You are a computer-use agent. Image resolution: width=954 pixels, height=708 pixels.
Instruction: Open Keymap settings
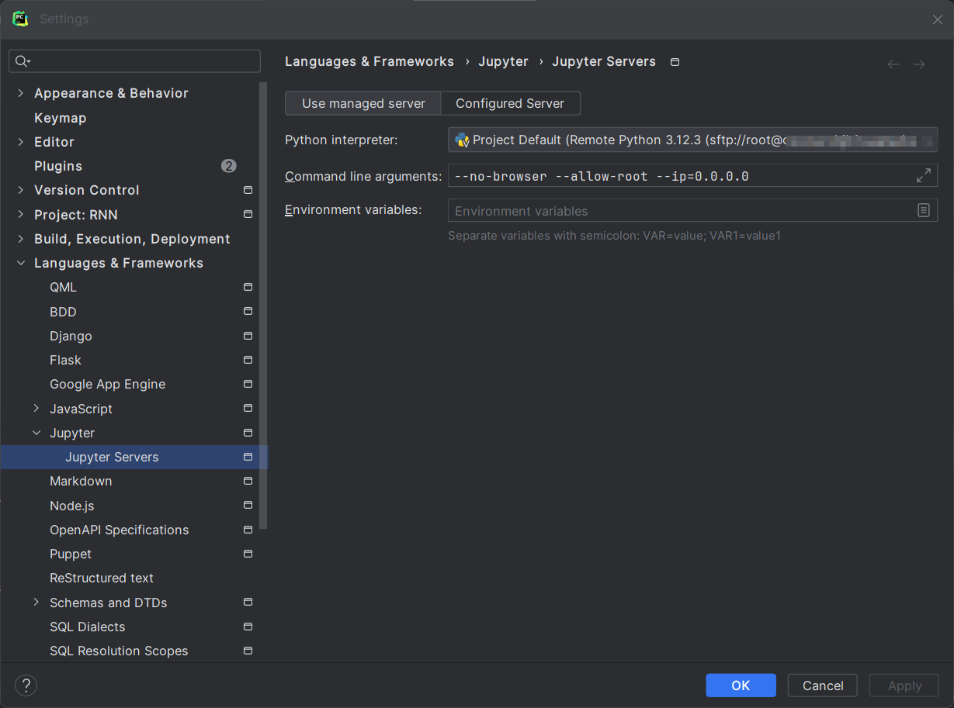click(61, 118)
